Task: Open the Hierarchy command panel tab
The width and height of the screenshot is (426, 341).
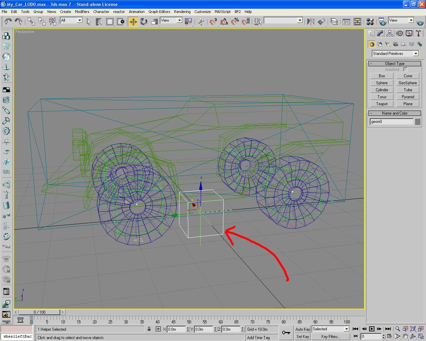Action: pyautogui.click(x=390, y=33)
